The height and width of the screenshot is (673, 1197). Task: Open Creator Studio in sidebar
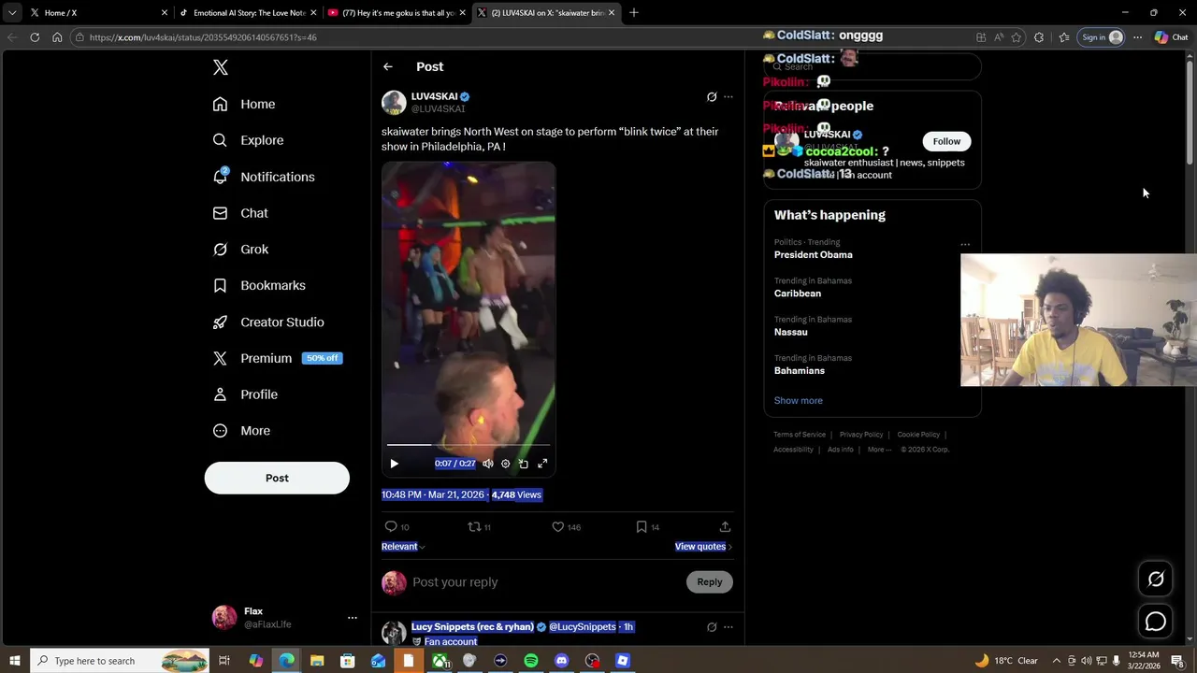[268, 322]
